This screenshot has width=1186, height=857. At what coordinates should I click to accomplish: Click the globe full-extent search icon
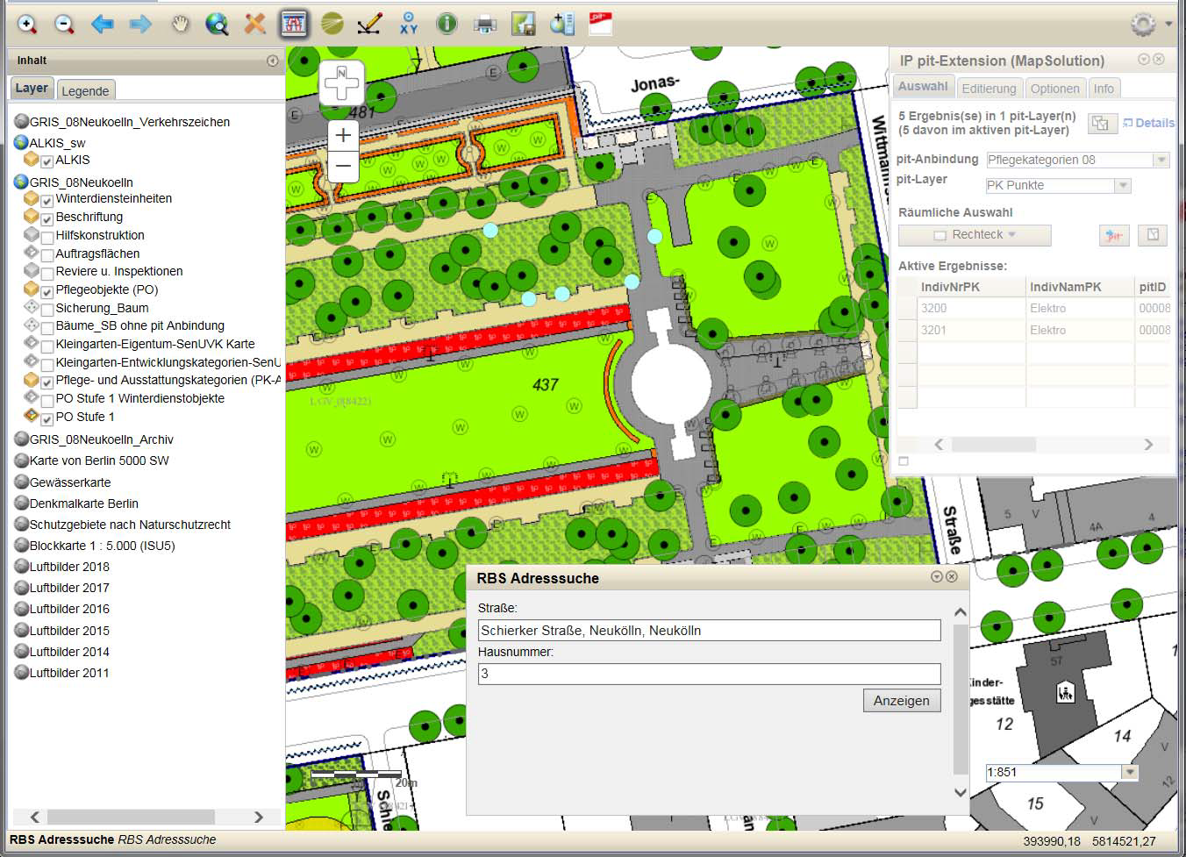point(217,24)
